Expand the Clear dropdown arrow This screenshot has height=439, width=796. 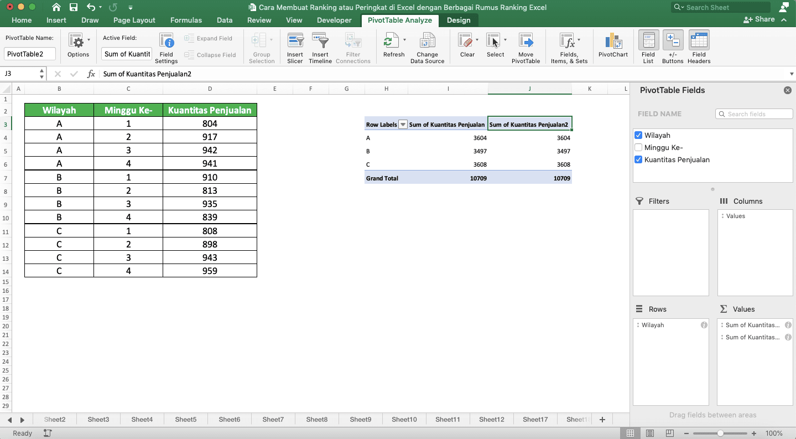click(477, 40)
